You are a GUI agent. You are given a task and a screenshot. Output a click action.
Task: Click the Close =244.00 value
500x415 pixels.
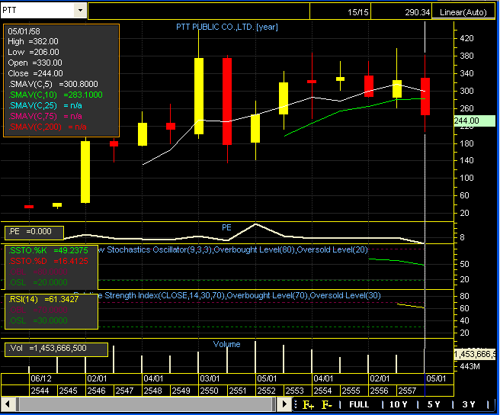coord(35,73)
